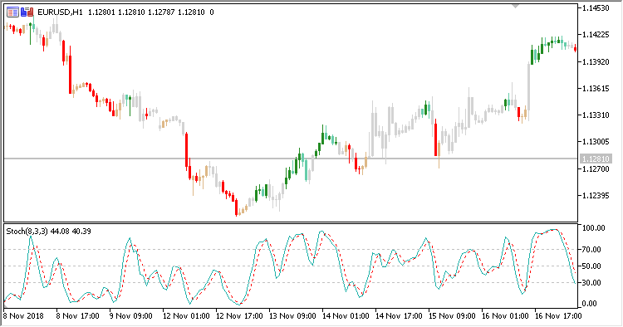Click the 14 Nov 17:00 time label
623x327 pixels.
click(399, 316)
